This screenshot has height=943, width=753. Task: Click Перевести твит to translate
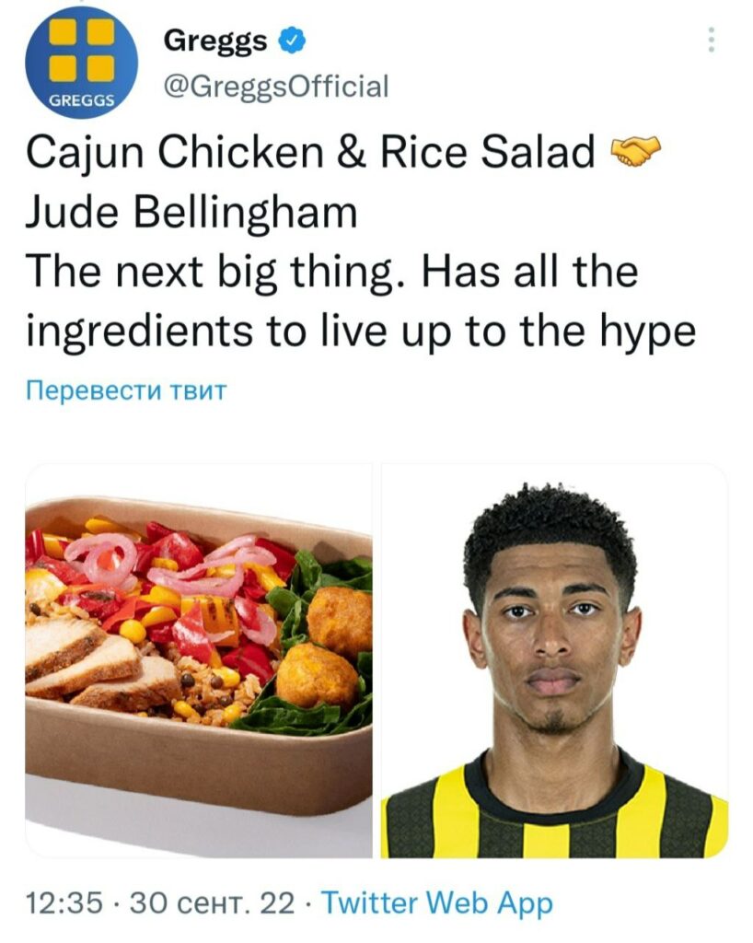tap(126, 390)
